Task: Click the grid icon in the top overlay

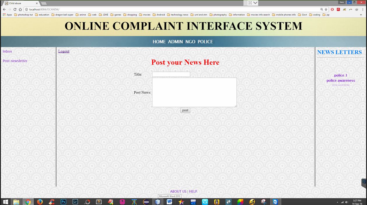Action: click(x=246, y=3)
